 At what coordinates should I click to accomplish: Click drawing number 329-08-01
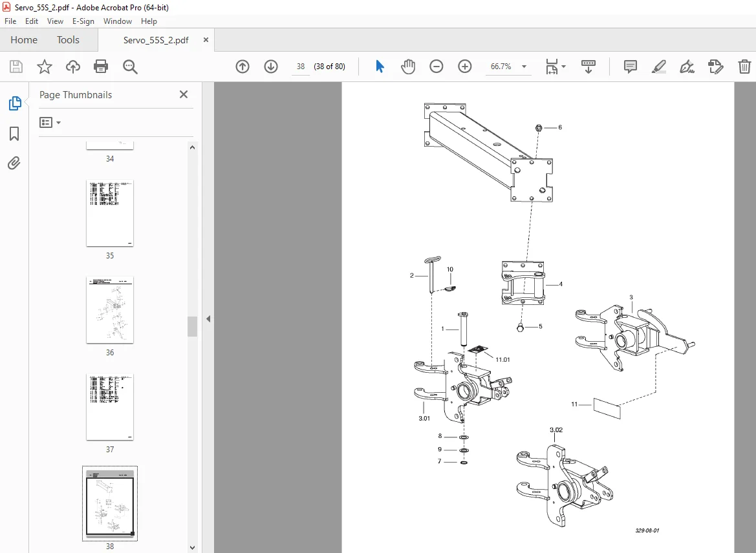pos(647,530)
